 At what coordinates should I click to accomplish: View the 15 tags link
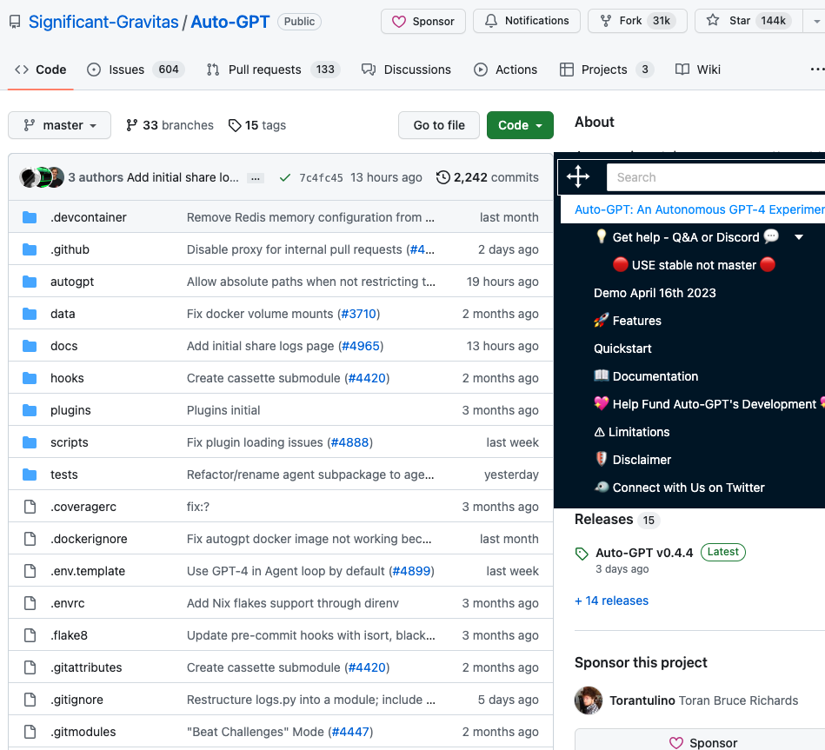point(256,125)
